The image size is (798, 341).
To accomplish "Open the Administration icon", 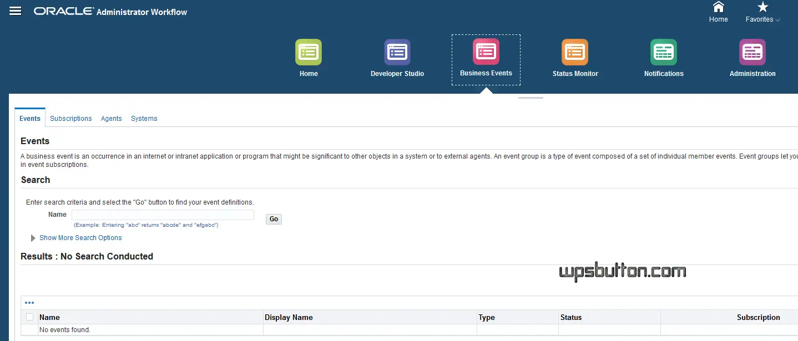I will [752, 52].
